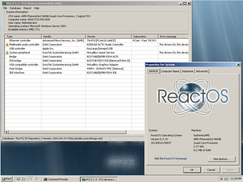Switch to virtual desktop 1
This screenshot has width=243, height=182.
(31, 179)
